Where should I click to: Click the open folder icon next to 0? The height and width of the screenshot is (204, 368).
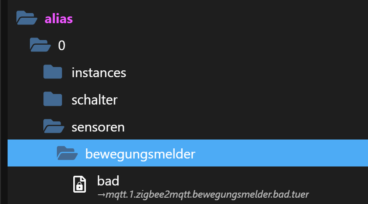point(40,45)
